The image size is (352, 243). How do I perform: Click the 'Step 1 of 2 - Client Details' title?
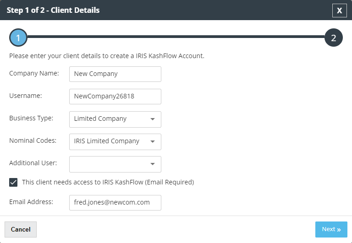(x=53, y=10)
